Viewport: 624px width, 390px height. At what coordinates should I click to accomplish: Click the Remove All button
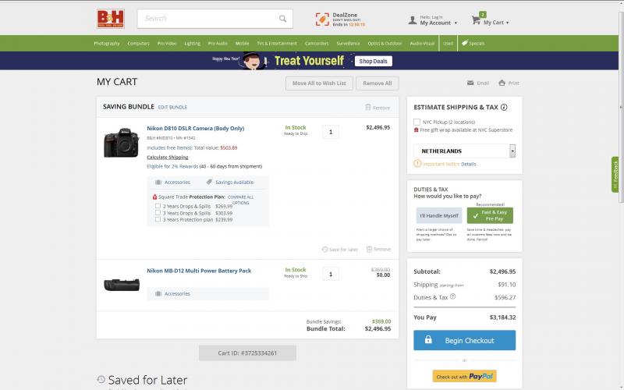pyautogui.click(x=378, y=83)
